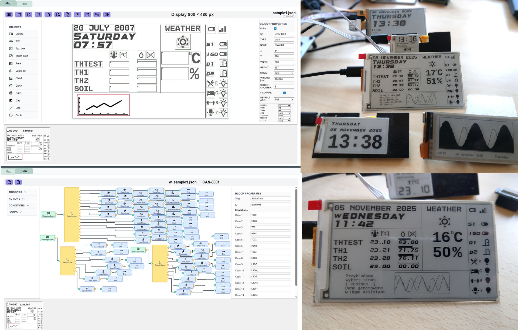The image size is (518, 330).
Task: Open the MODE dropdown set to time
Action: coord(284,73)
